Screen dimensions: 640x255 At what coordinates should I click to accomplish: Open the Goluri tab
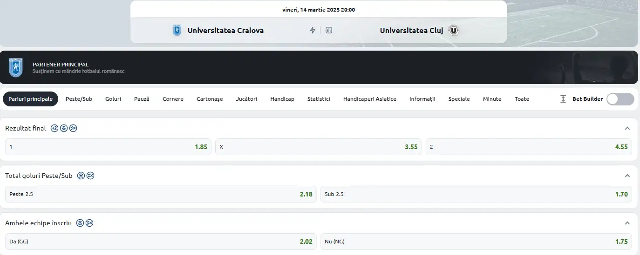point(113,99)
